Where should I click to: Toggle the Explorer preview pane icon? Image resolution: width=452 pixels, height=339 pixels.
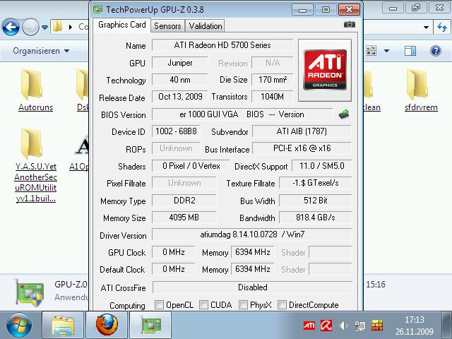click(x=410, y=51)
